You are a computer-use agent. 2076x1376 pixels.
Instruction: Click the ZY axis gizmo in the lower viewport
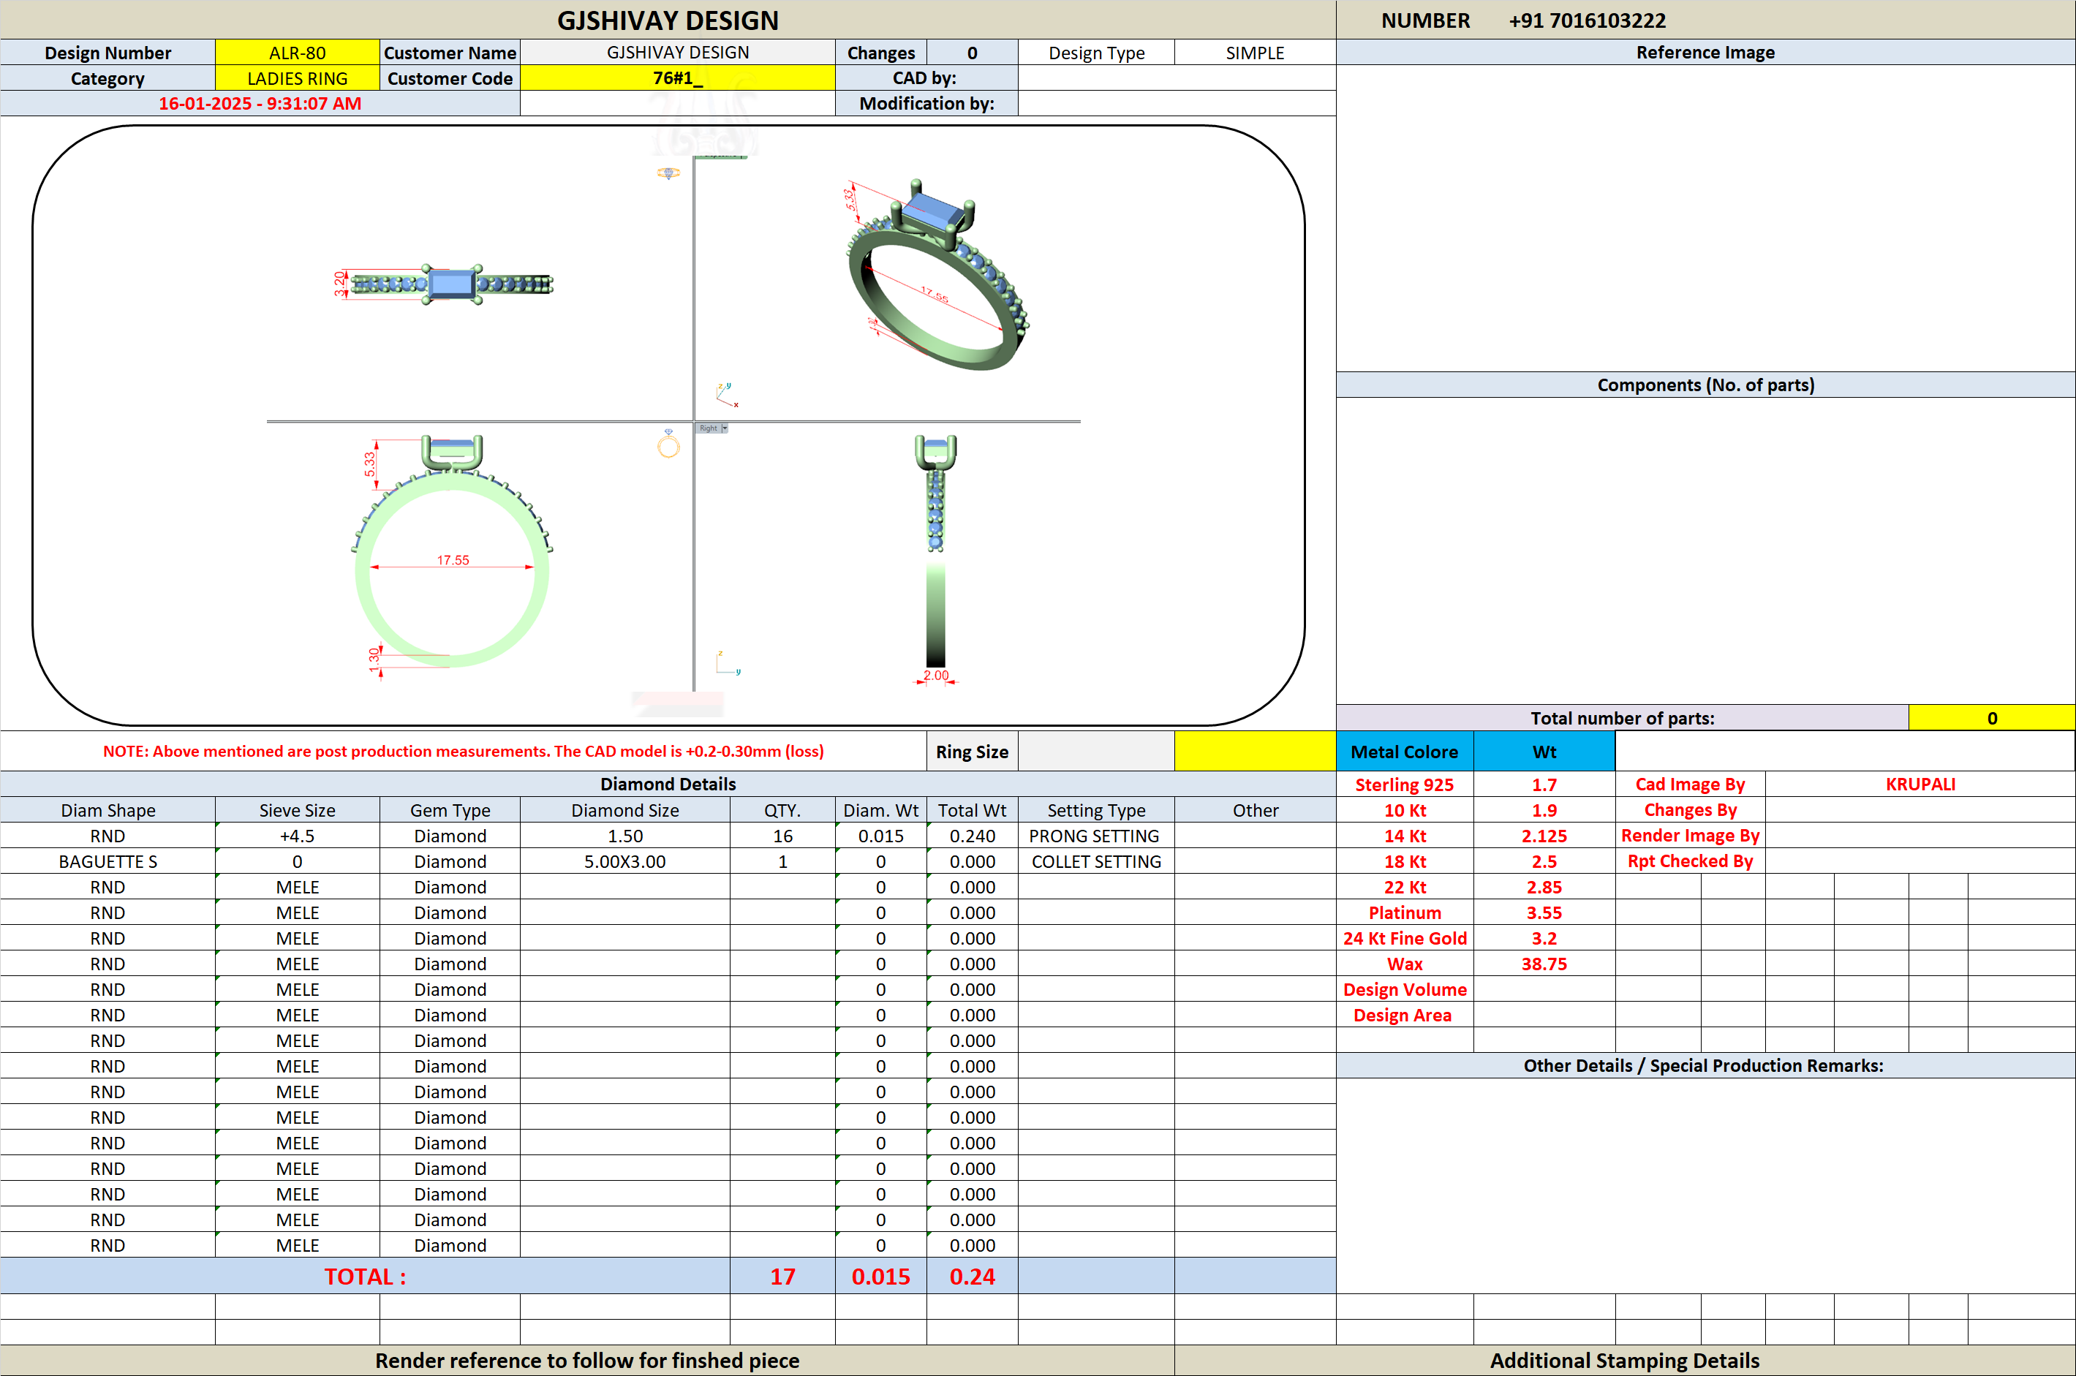pos(728,663)
